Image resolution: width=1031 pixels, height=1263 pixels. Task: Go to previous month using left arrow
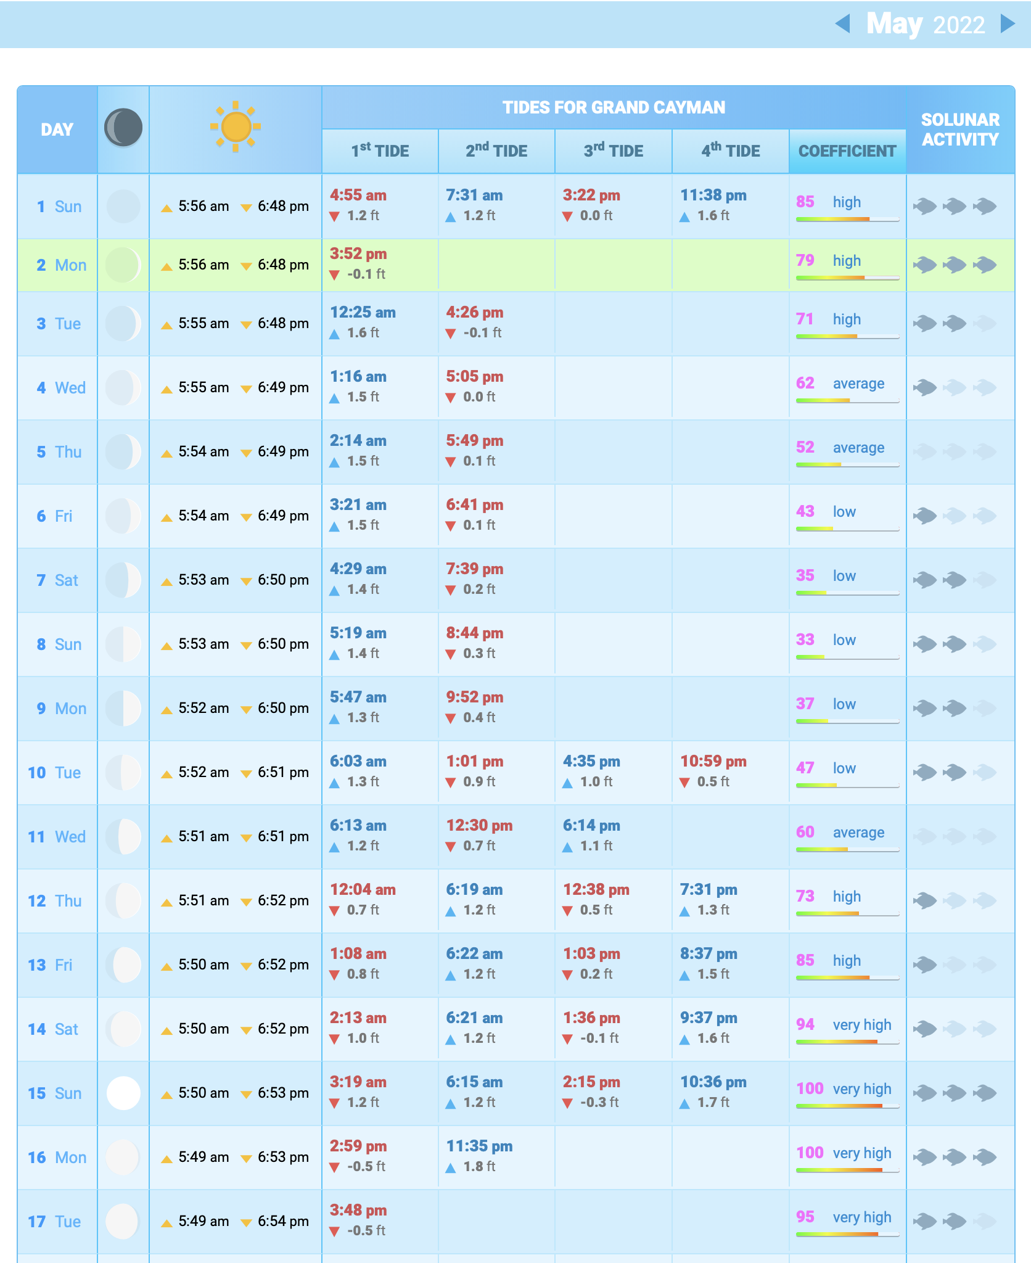(842, 24)
